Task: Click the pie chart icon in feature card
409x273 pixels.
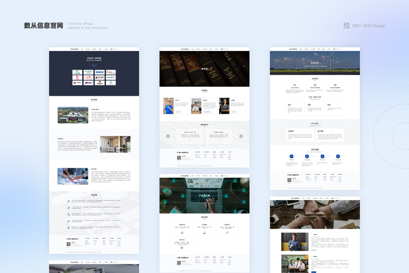Action: [x=227, y=233]
